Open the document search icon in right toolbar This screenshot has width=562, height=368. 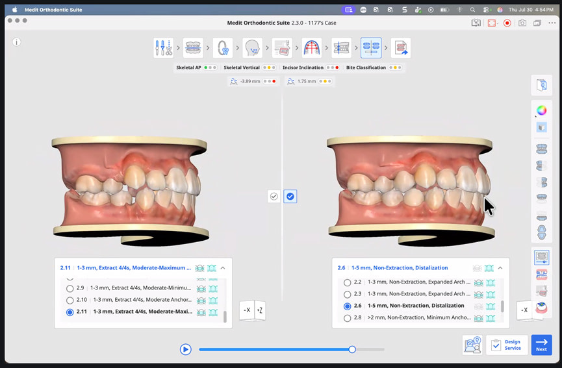pyautogui.click(x=542, y=85)
